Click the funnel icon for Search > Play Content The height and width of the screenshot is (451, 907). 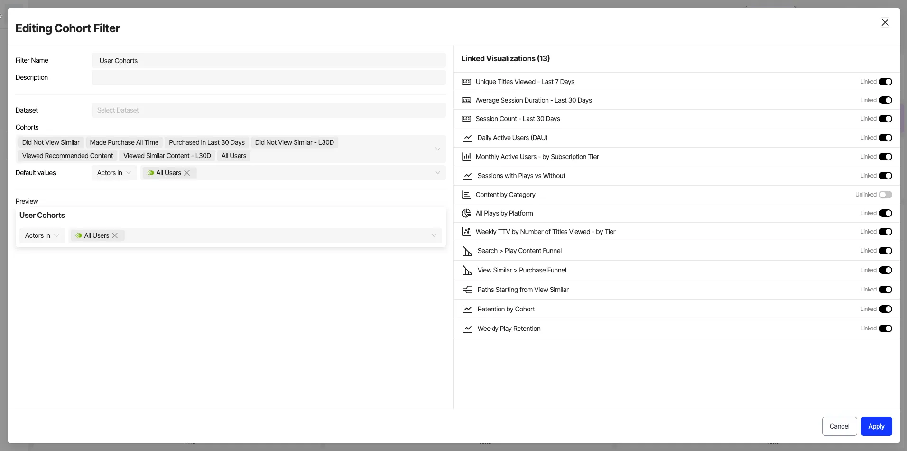click(x=467, y=251)
